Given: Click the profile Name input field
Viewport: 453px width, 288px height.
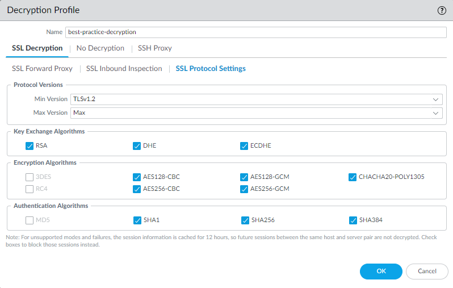Looking at the screenshot, I should click(x=256, y=32).
